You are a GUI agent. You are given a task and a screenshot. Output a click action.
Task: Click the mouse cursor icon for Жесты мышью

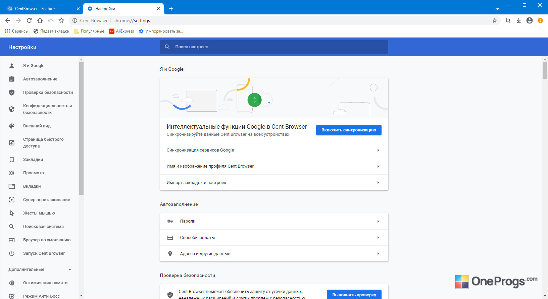pyautogui.click(x=12, y=213)
